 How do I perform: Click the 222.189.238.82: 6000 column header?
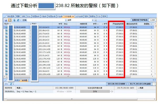pos(64,88)
